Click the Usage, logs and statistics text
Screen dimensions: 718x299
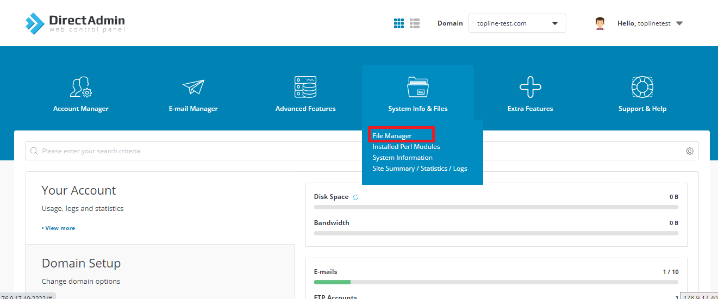click(83, 208)
